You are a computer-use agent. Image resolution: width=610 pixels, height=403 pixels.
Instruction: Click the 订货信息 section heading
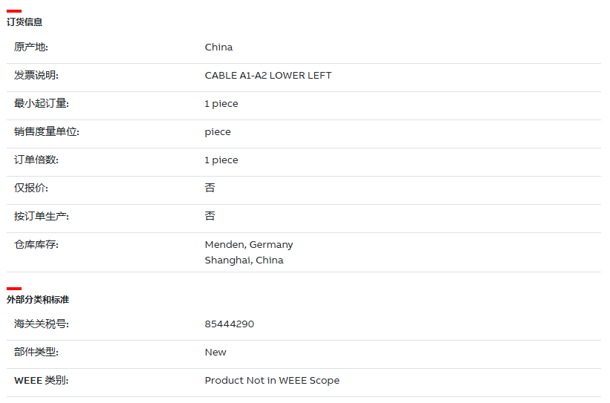point(24,22)
